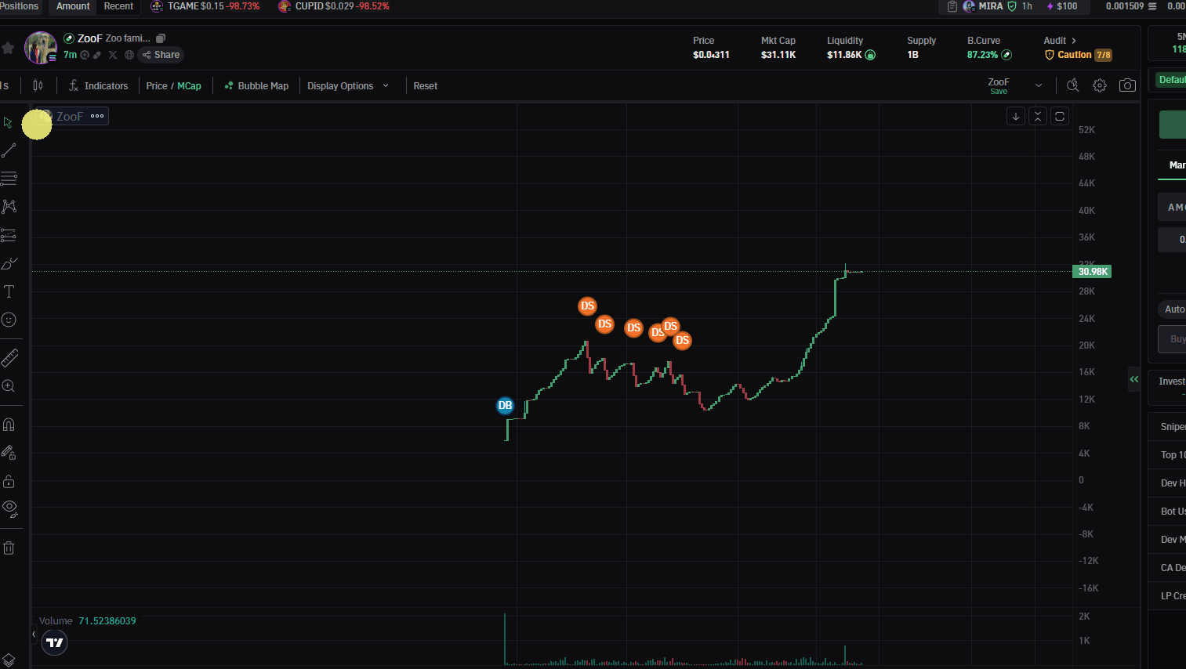Click the topmost DS sell marker
The height and width of the screenshot is (669, 1186).
click(587, 306)
